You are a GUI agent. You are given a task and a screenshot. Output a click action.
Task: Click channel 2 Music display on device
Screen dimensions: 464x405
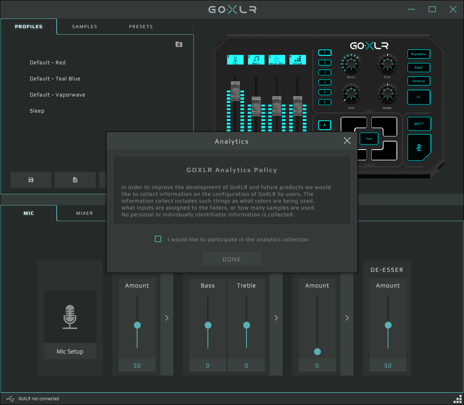[256, 60]
